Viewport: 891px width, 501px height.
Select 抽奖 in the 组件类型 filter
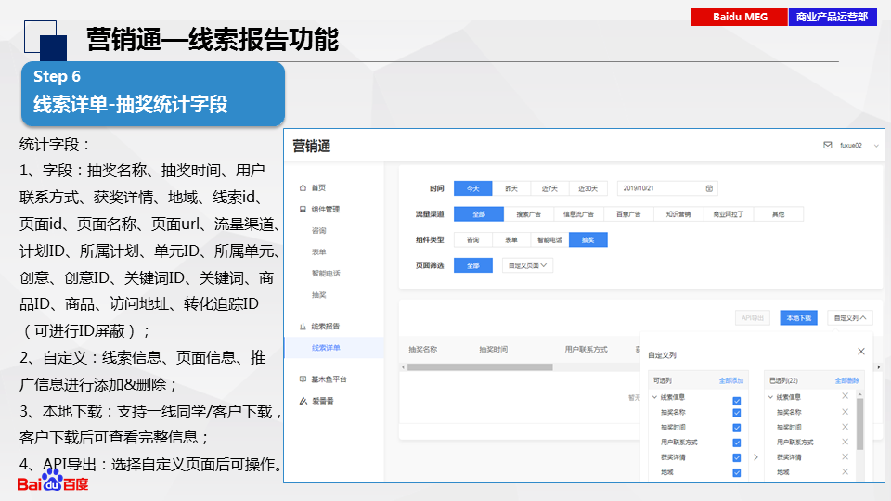point(588,239)
